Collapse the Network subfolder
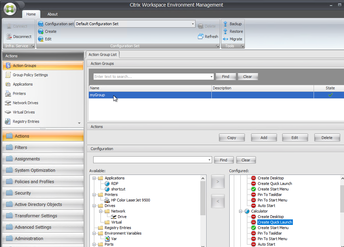The height and width of the screenshot is (247, 344). (101, 211)
